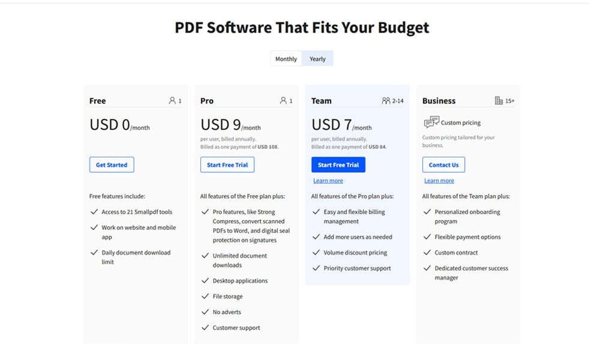
Task: Select the Yearly billing option
Action: tap(317, 59)
